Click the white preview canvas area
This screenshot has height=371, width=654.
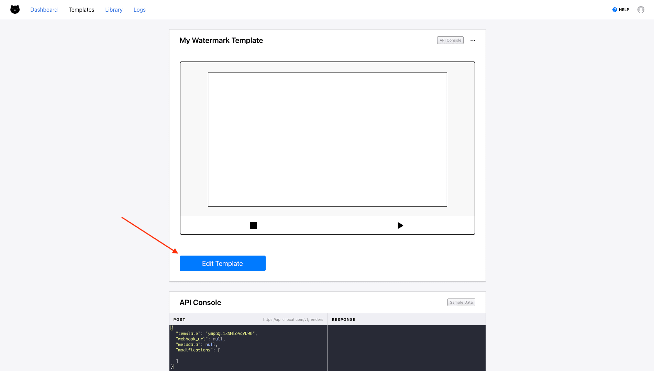pyautogui.click(x=328, y=139)
